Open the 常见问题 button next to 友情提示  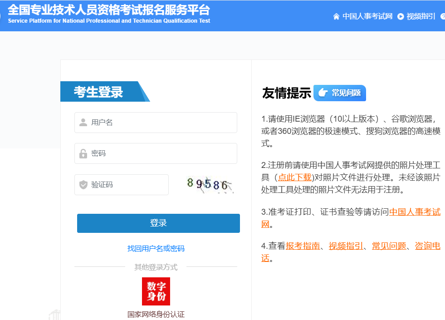click(x=340, y=93)
